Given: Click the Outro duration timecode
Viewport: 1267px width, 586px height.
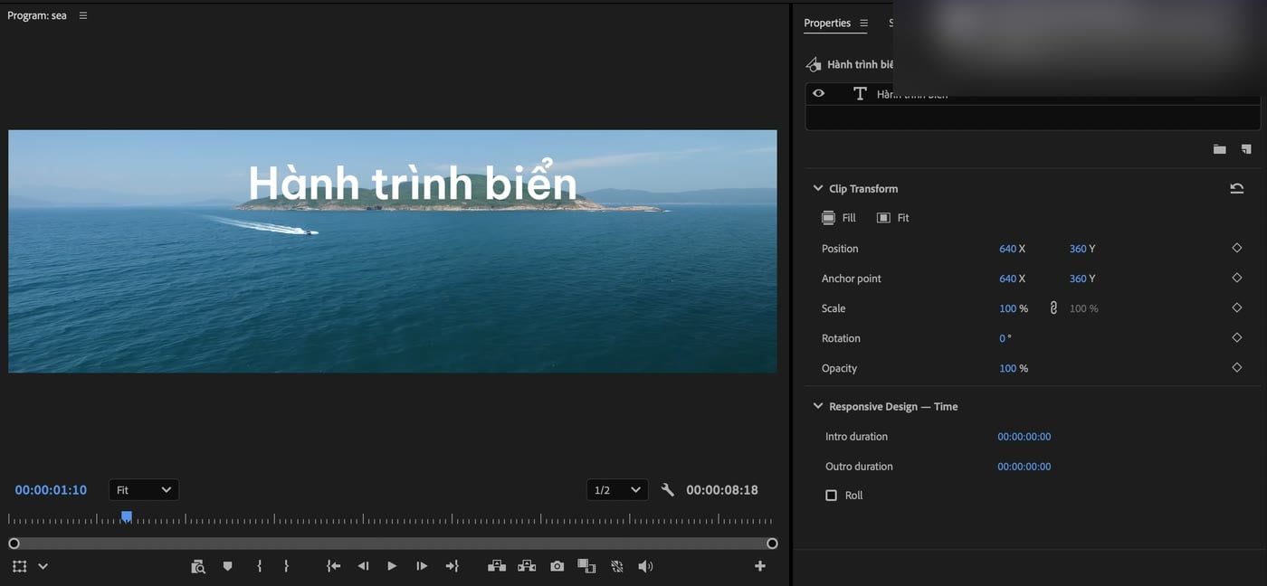Looking at the screenshot, I should [1024, 467].
